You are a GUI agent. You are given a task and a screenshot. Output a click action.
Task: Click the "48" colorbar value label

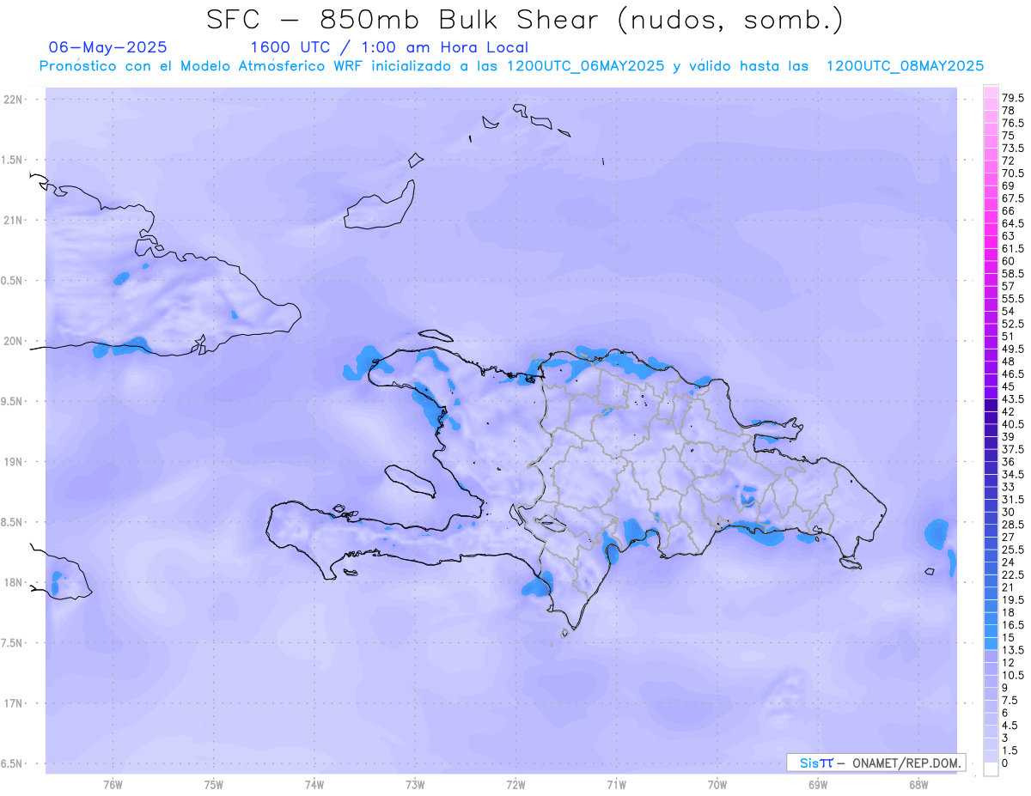(x=1009, y=362)
